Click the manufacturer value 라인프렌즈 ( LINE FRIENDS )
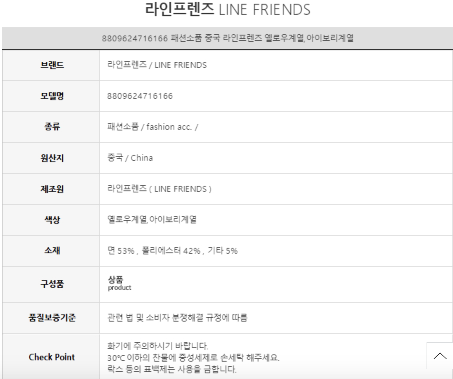Viewport: 453px width, 379px height. [x=159, y=189]
